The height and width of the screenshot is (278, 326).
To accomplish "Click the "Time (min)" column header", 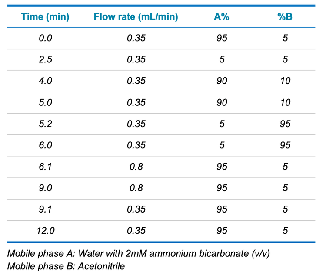I will coord(45,17).
